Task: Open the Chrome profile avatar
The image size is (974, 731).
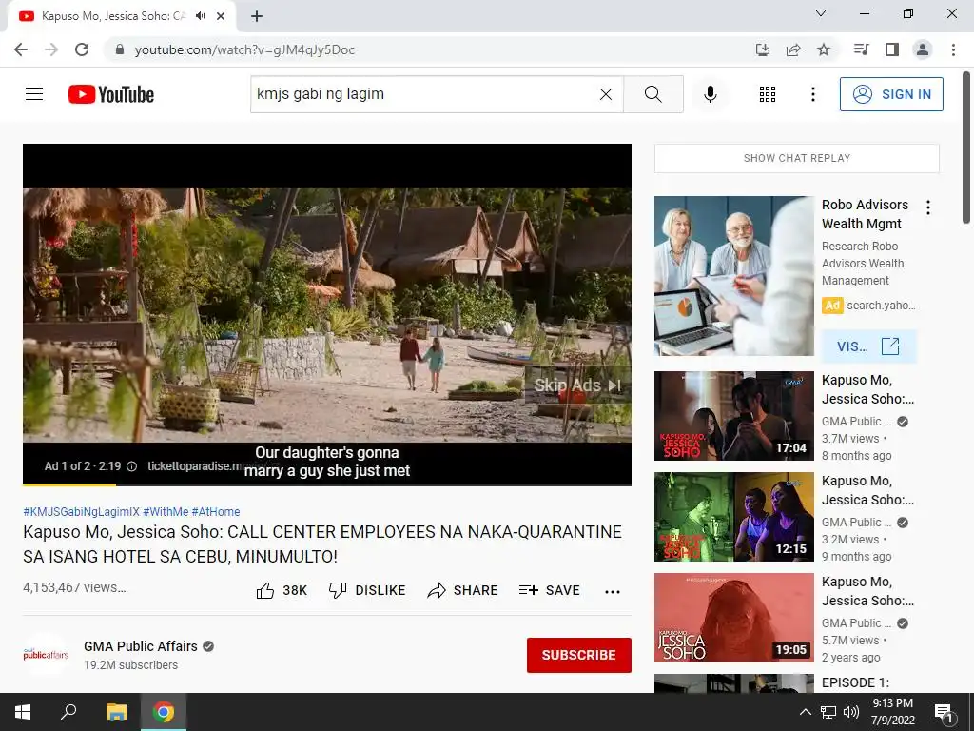Action: 923,49
